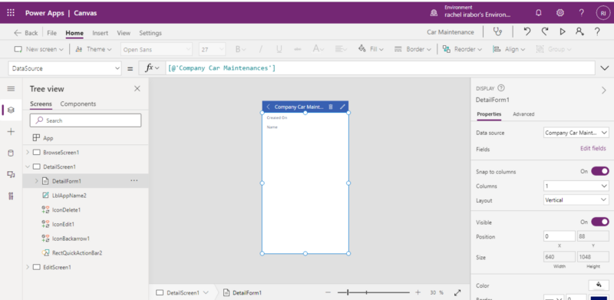
Task: Expand BrowseScreen1 in tree
Action: pyautogui.click(x=28, y=153)
